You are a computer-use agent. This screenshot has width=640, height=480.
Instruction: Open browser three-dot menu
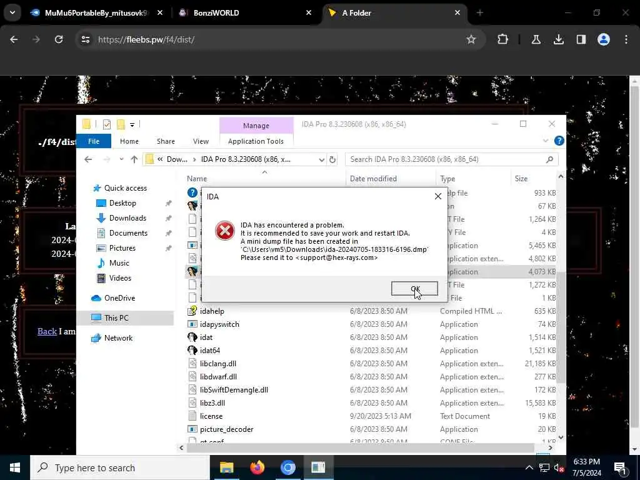[626, 39]
